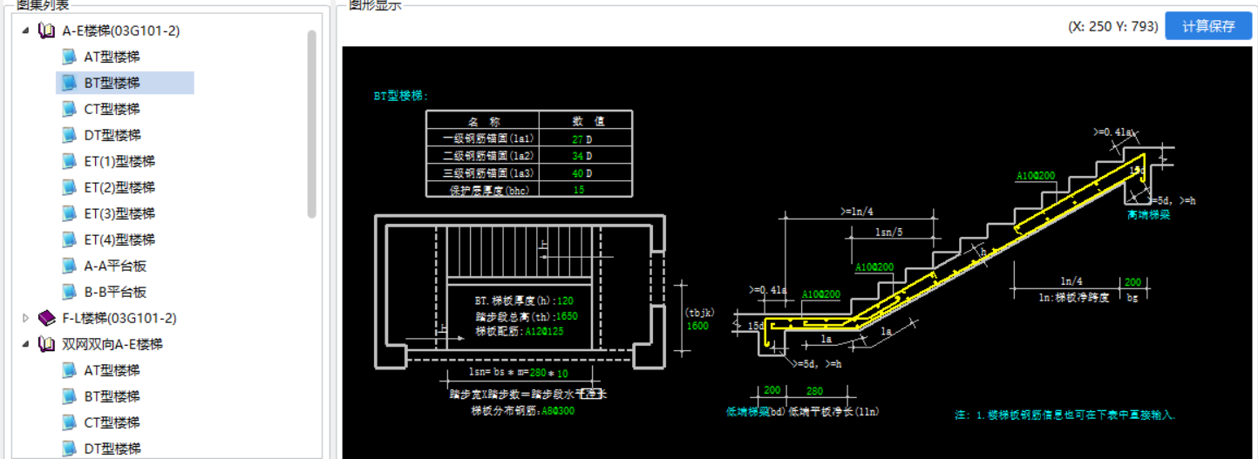Choose the B-B平台板 item
The width and height of the screenshot is (1258, 459).
(115, 292)
